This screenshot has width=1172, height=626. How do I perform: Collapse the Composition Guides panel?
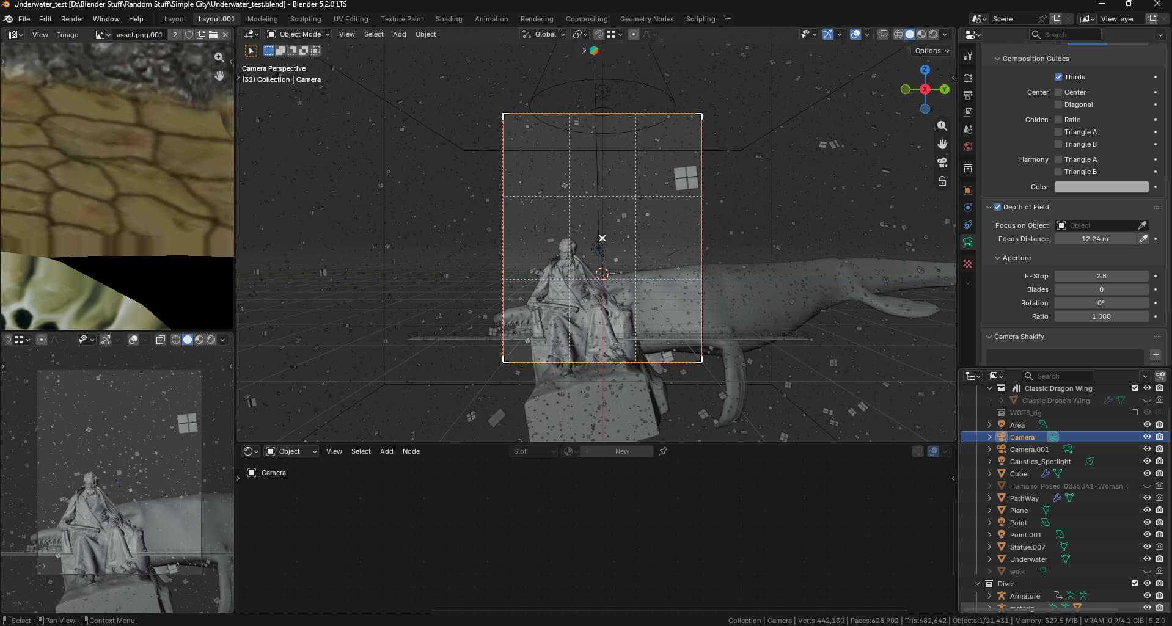click(997, 59)
